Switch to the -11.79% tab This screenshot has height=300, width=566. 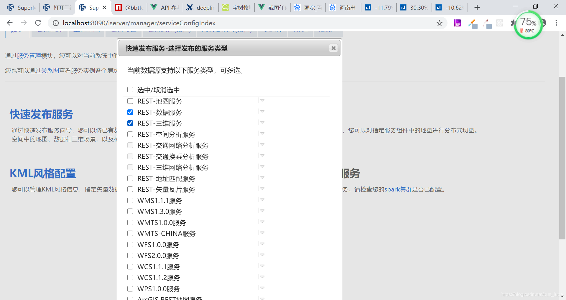tap(379, 8)
